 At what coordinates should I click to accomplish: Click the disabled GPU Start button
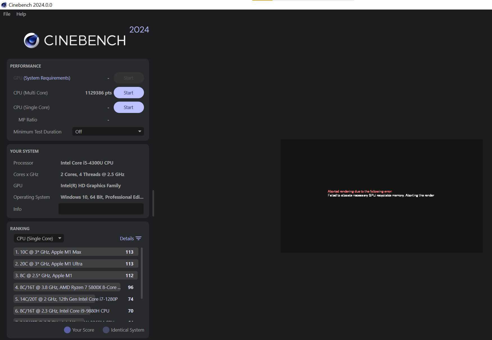coord(129,78)
